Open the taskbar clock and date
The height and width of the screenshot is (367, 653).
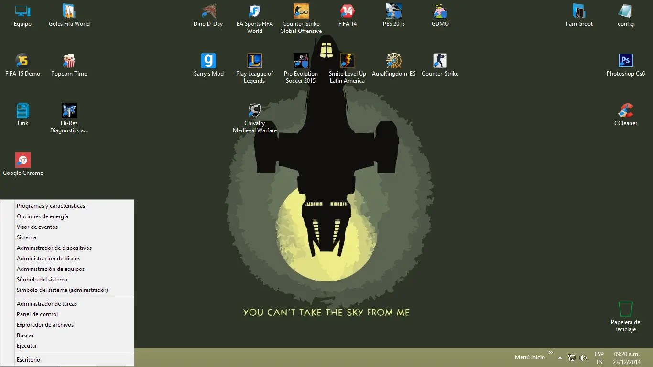(627, 358)
